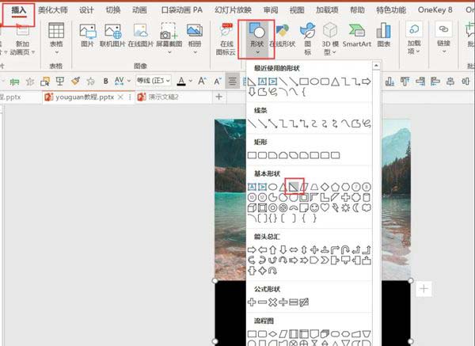Pick the diamond in Basic Shapes (基本形状)
Image resolution: width=475 pixels, height=346 pixels.
[325, 187]
